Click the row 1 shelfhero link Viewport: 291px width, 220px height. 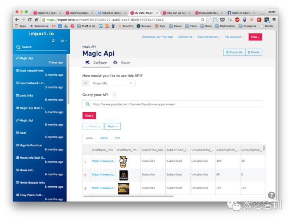[103, 161]
